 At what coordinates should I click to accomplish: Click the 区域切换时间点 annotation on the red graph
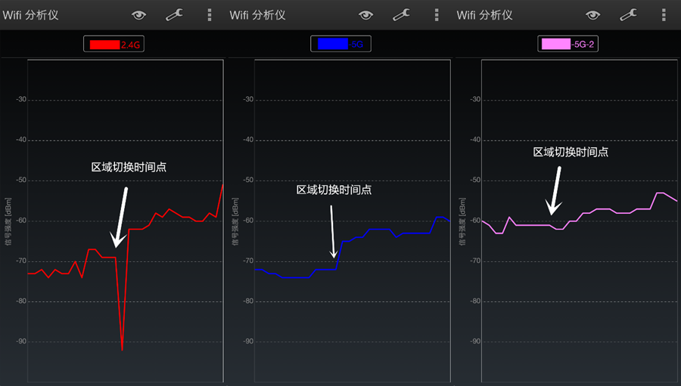129,168
